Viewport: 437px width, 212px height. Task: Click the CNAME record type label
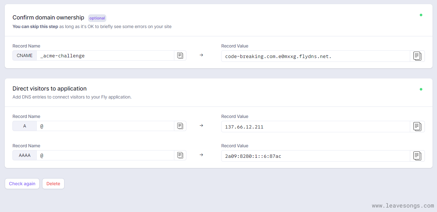coord(25,55)
